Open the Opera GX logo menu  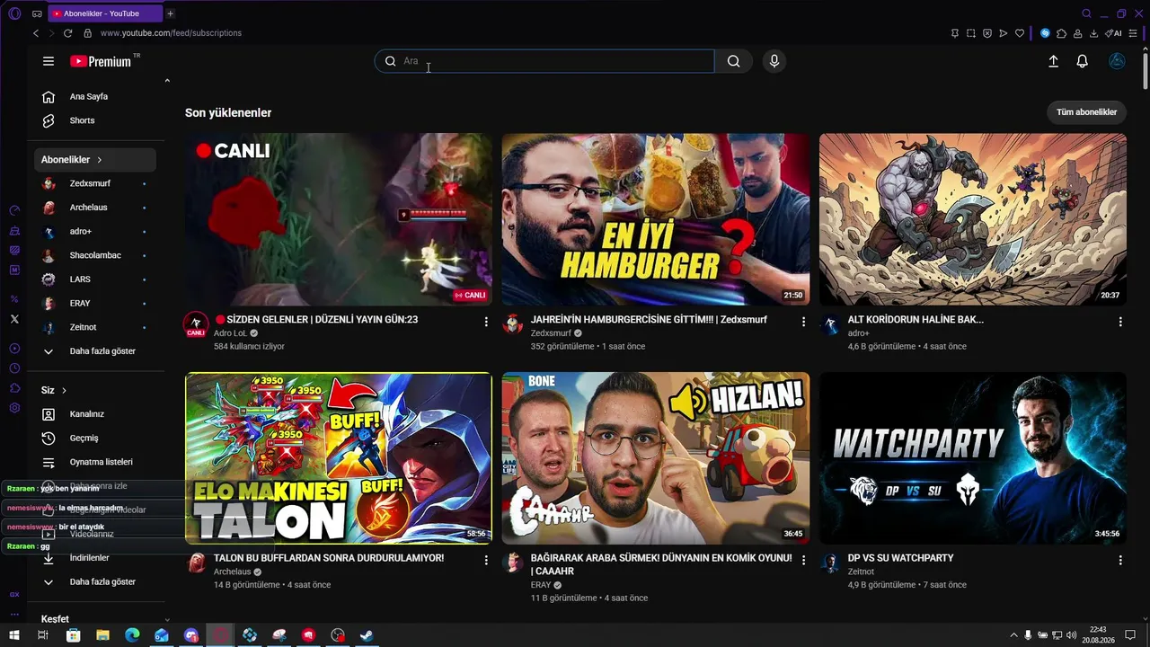point(14,13)
